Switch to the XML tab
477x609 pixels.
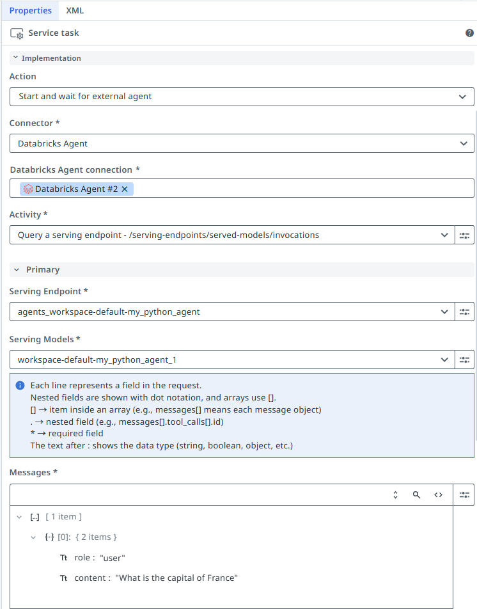point(75,10)
